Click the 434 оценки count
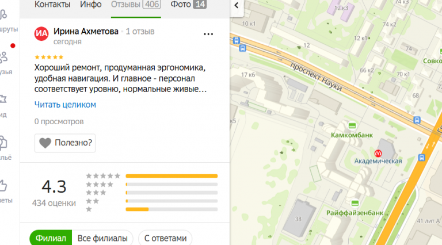Screen dimensions: 442x245 point(54,203)
